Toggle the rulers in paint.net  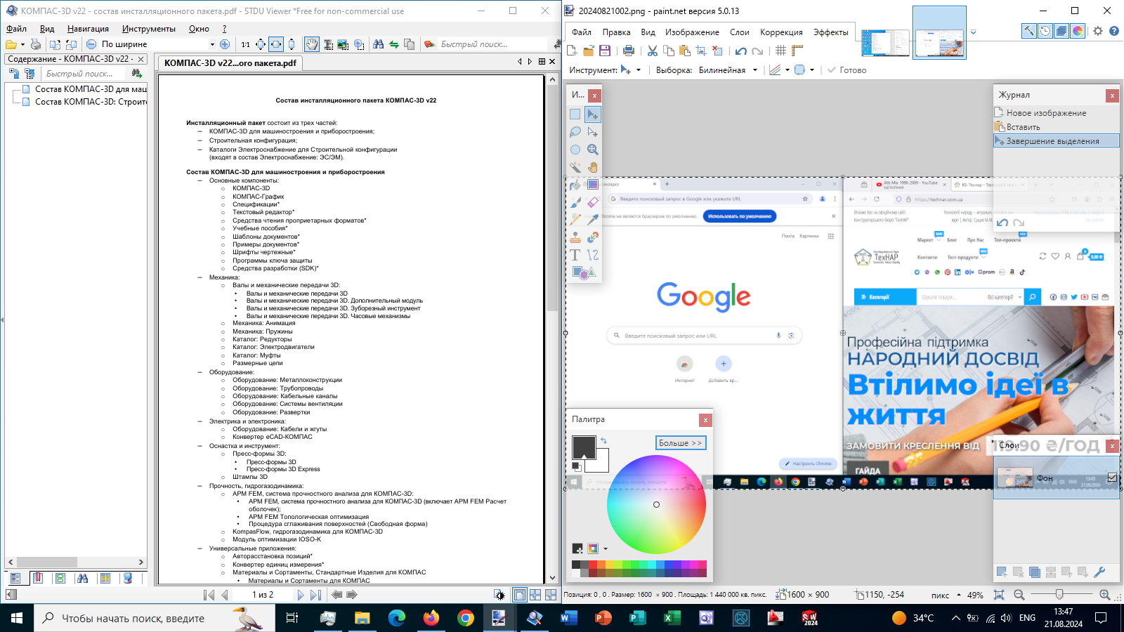[x=797, y=51]
